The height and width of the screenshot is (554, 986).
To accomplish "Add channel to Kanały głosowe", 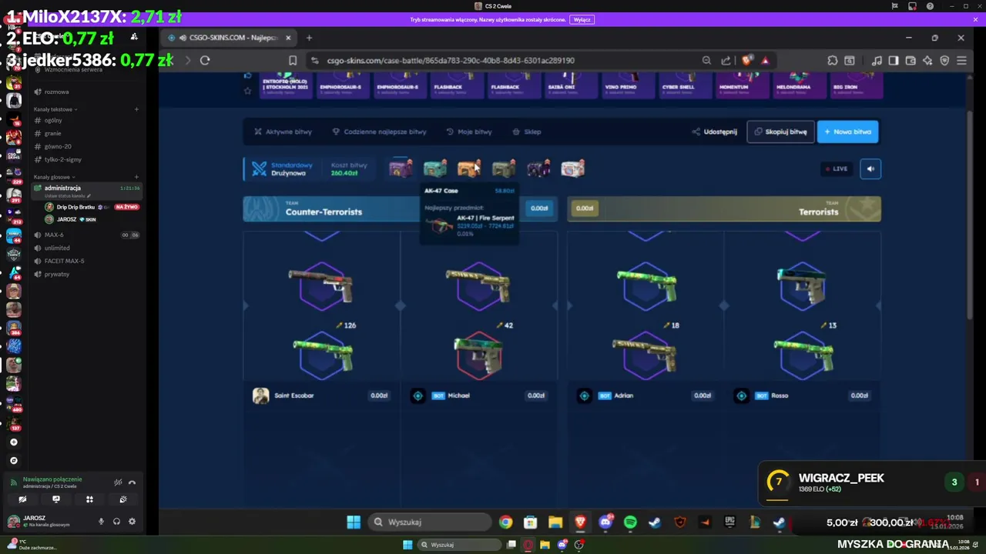I will coord(136,177).
